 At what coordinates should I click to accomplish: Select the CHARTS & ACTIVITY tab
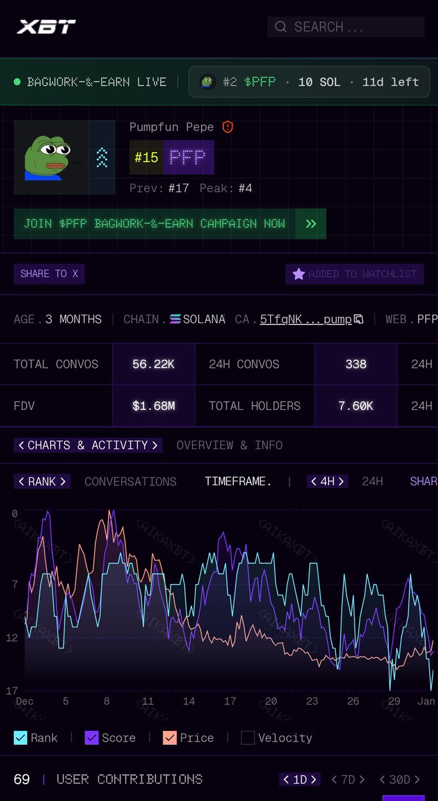tap(88, 445)
